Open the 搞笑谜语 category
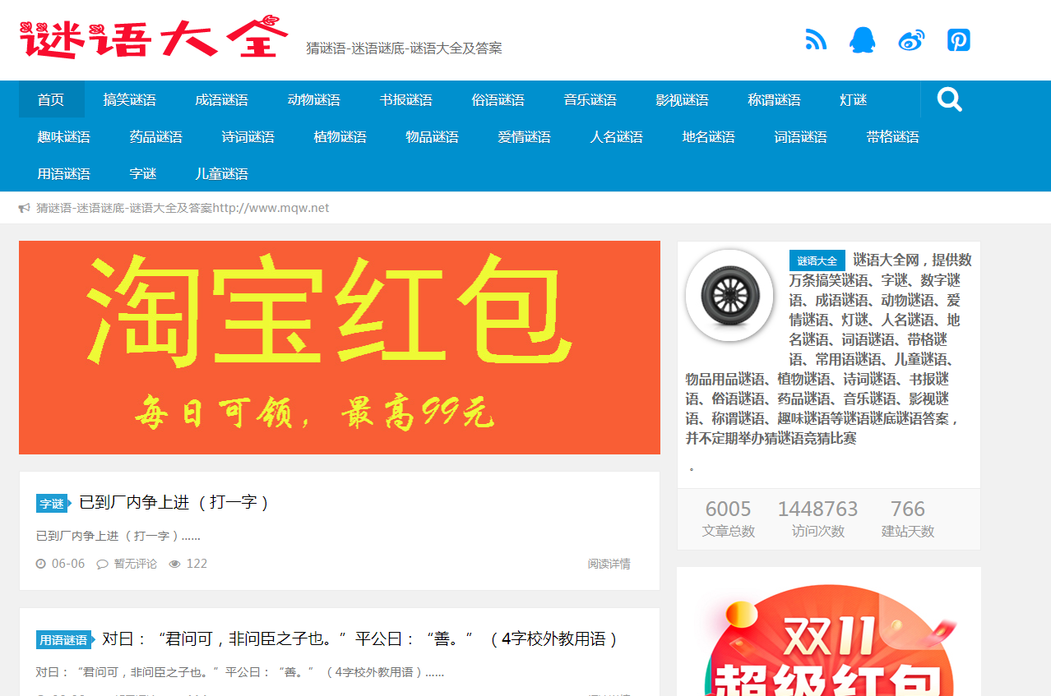The width and height of the screenshot is (1051, 696). coord(129,99)
